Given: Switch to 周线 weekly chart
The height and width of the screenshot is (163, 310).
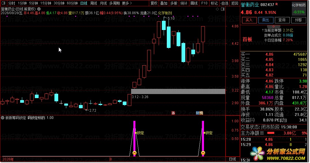Looking at the screenshot, I should tap(94, 3).
